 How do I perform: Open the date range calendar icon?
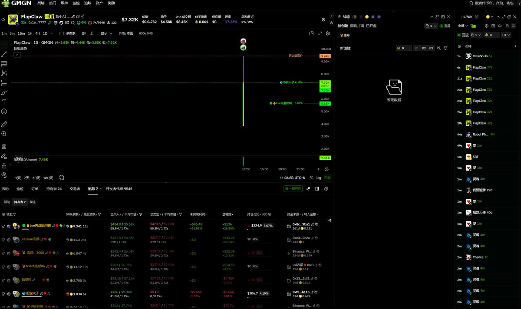pyautogui.click(x=62, y=178)
